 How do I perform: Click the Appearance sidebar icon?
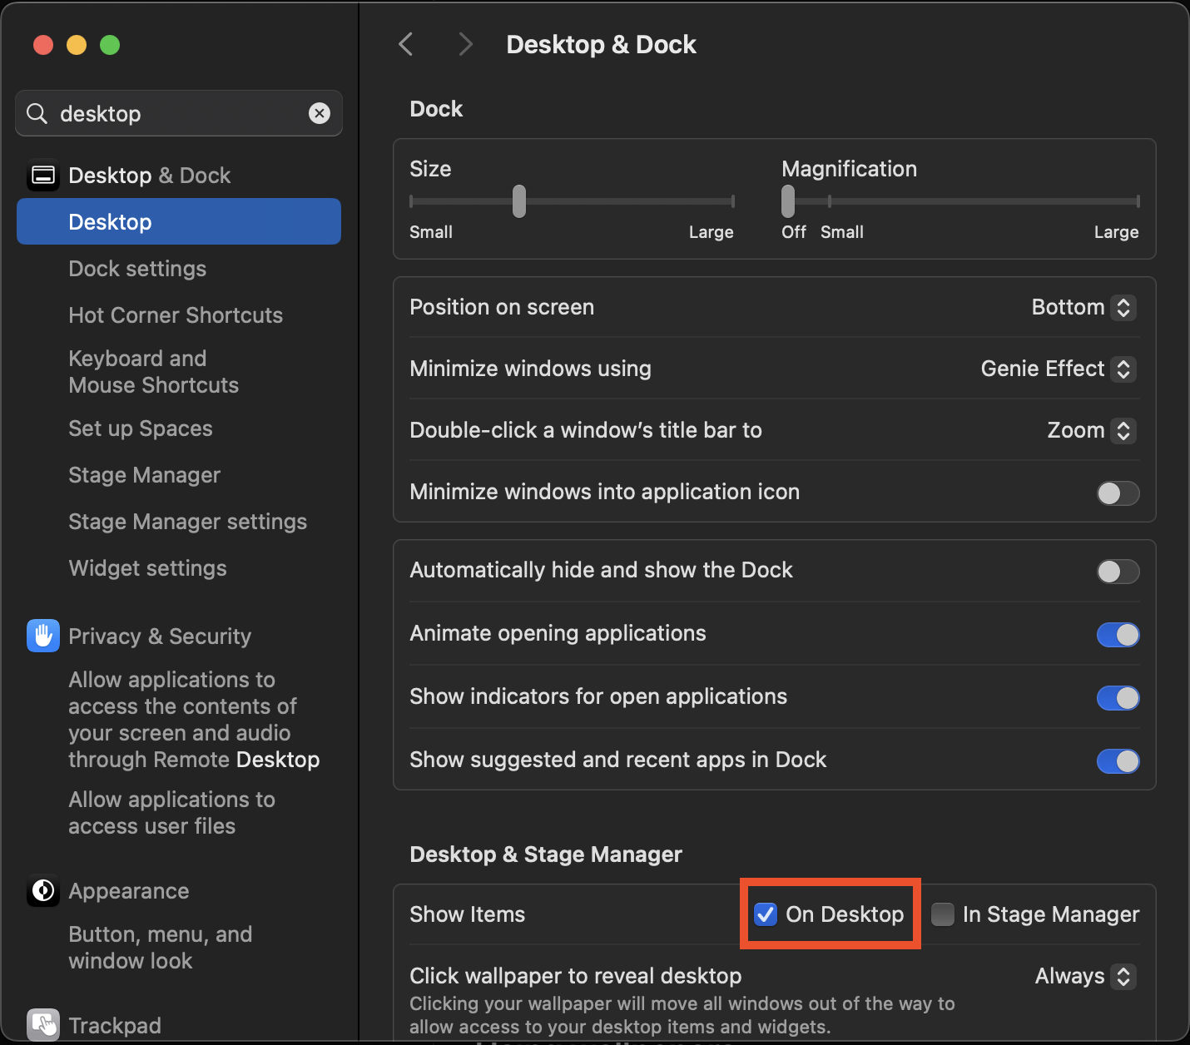tap(43, 891)
